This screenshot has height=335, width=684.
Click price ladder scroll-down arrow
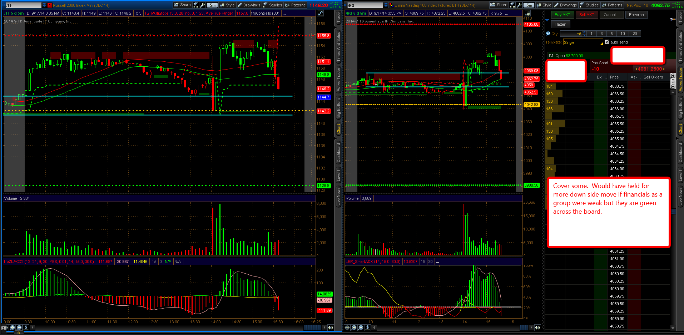tap(673, 328)
